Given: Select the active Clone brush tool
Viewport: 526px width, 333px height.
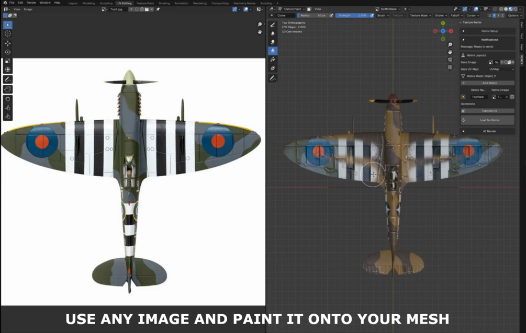Looking at the screenshot, I should [273, 51].
